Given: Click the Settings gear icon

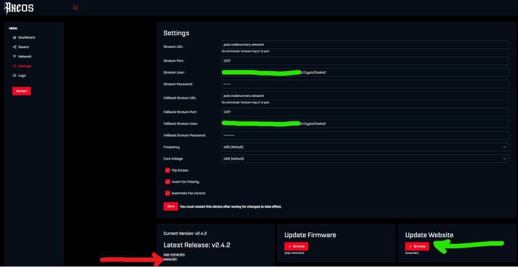Looking at the screenshot, I should 14,66.
